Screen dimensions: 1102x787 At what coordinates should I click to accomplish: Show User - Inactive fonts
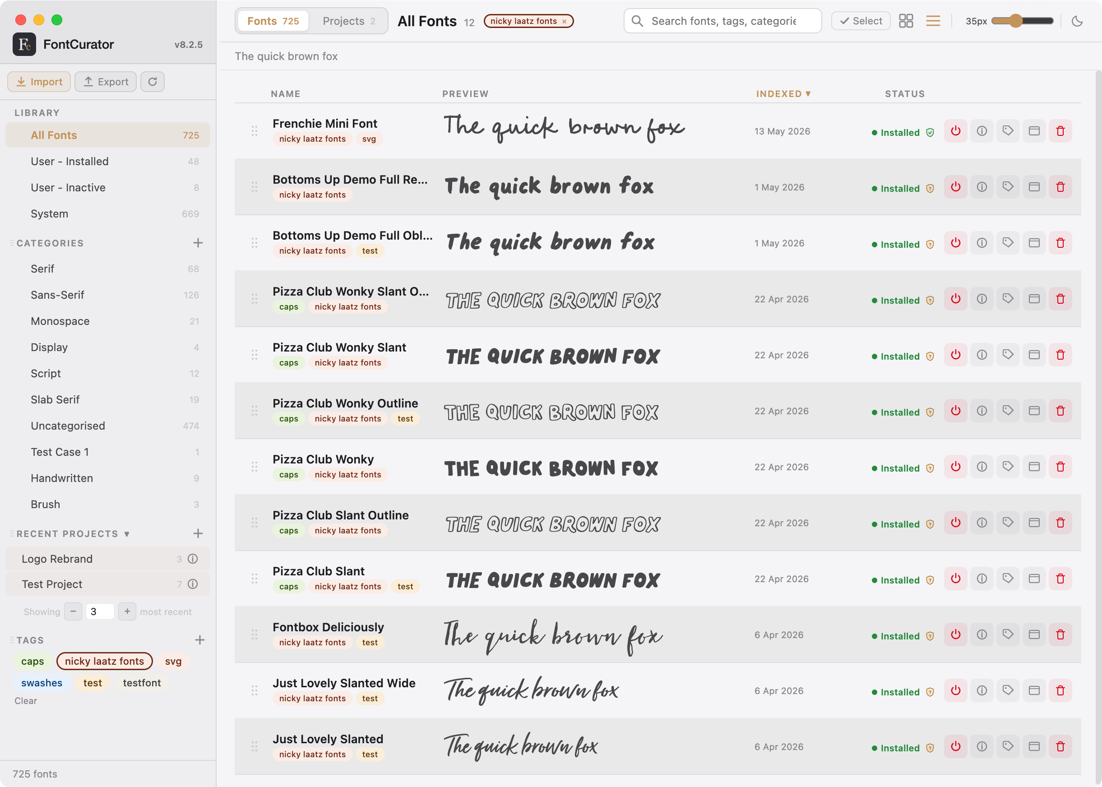(107, 188)
